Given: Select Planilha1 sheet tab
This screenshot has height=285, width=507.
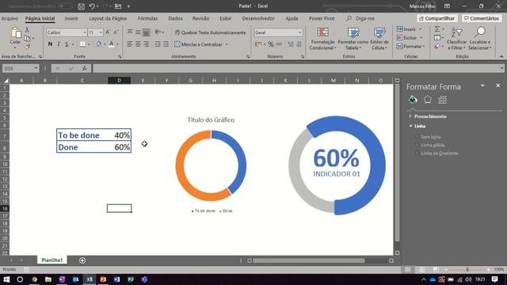Looking at the screenshot, I should tap(51, 260).
